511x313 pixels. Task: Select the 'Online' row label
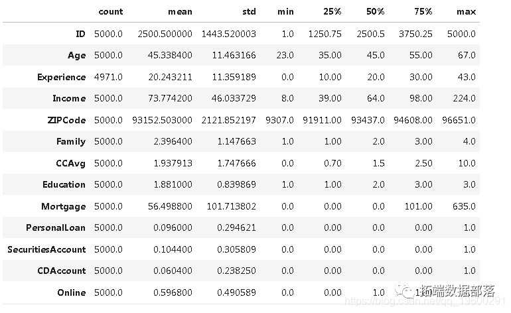coord(72,292)
